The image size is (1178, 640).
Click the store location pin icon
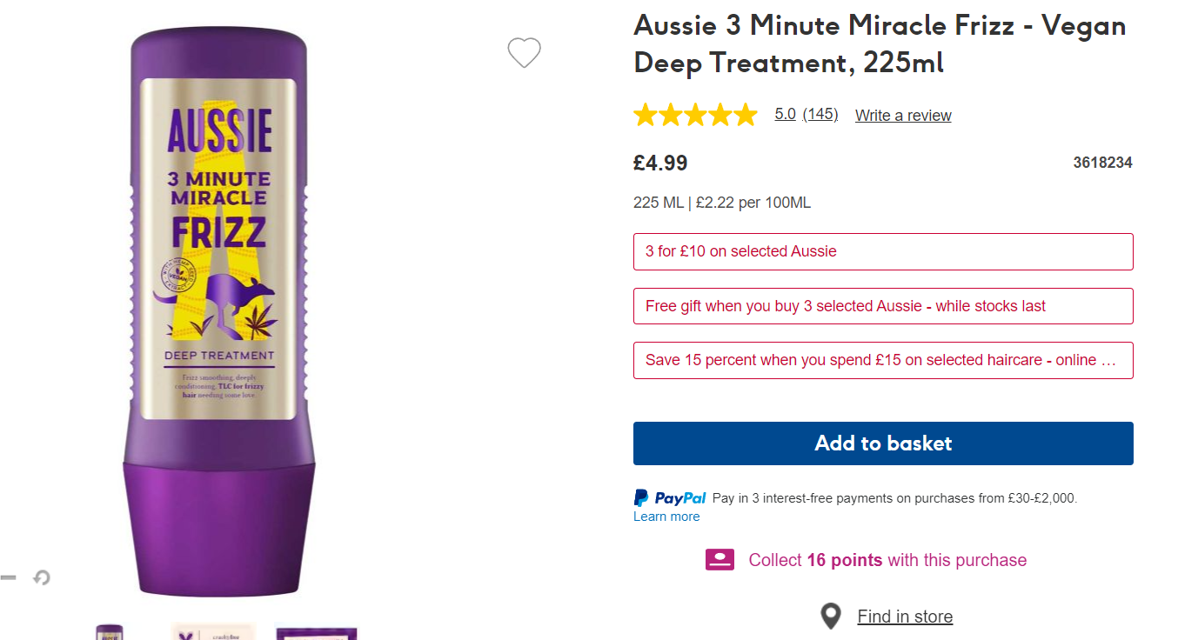[x=831, y=617]
